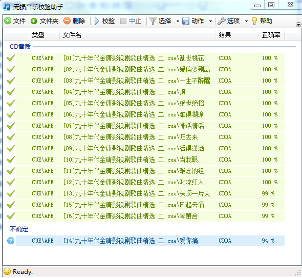Viewport: 302px width, 278px height.
Task: Click the 不确定 group header
Action: point(19,229)
